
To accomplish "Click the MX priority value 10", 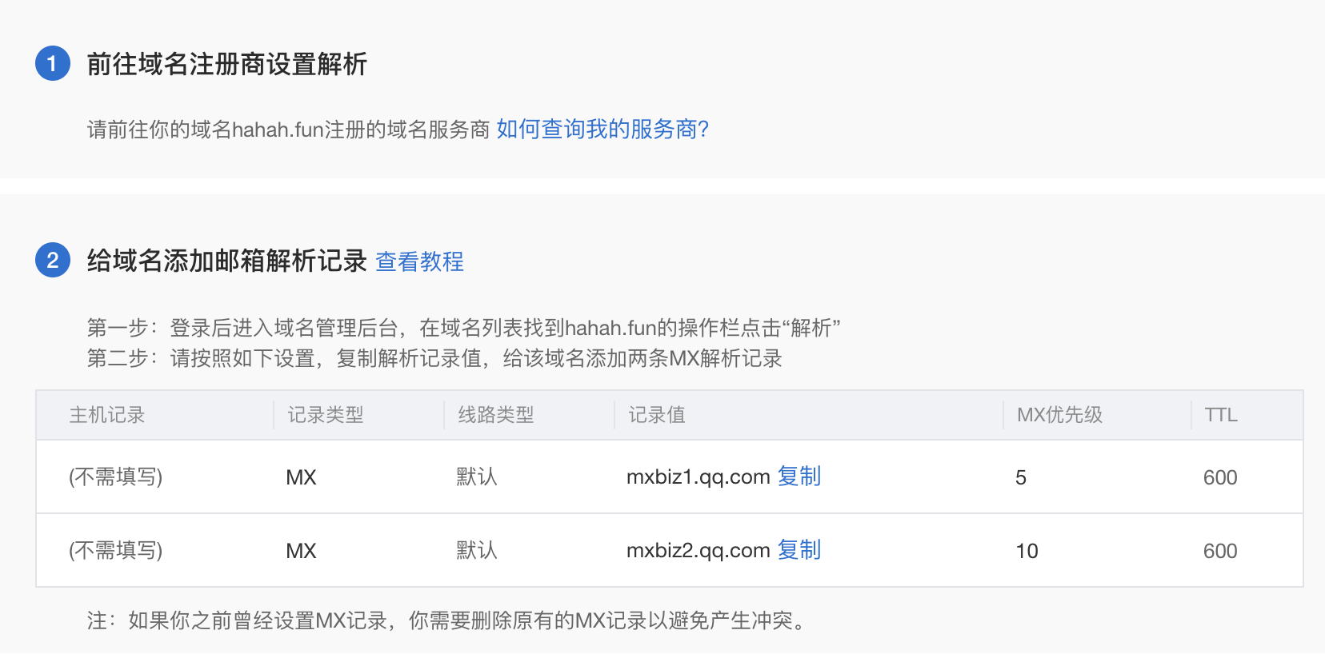I will (1027, 550).
